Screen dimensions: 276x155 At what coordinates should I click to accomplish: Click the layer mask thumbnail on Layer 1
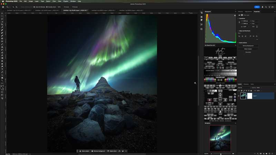(250, 96)
